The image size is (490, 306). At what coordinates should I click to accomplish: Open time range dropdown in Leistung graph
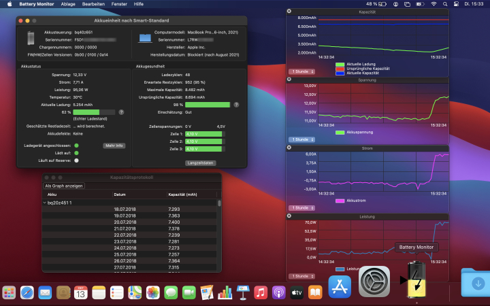[301, 276]
